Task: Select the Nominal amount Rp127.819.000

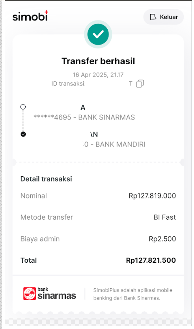Action: pyautogui.click(x=152, y=196)
